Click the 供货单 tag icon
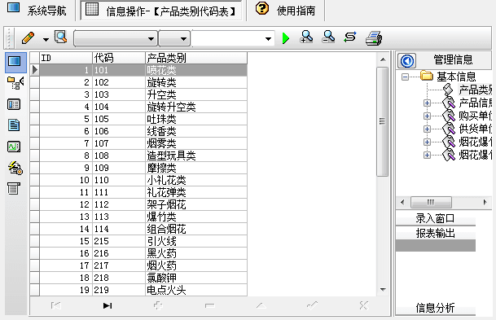This screenshot has height=320, width=496. 449,129
